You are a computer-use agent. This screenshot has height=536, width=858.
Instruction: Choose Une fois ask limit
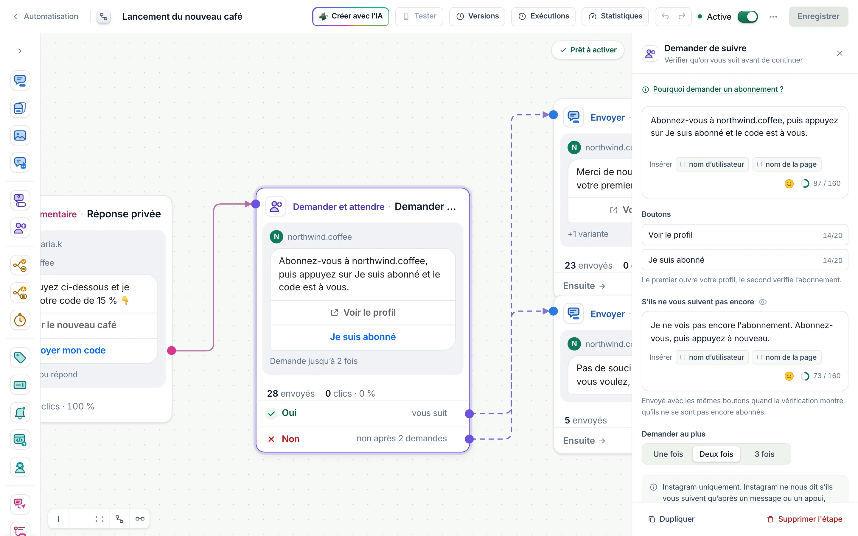[668, 454]
